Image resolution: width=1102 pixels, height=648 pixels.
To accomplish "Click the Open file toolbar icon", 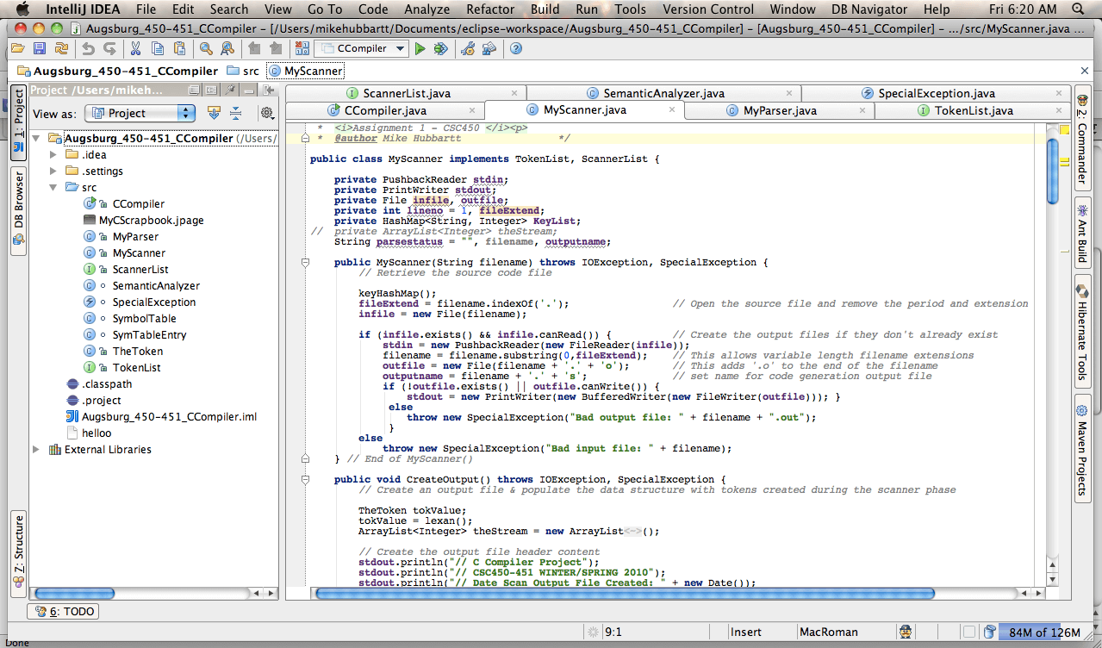I will point(17,48).
